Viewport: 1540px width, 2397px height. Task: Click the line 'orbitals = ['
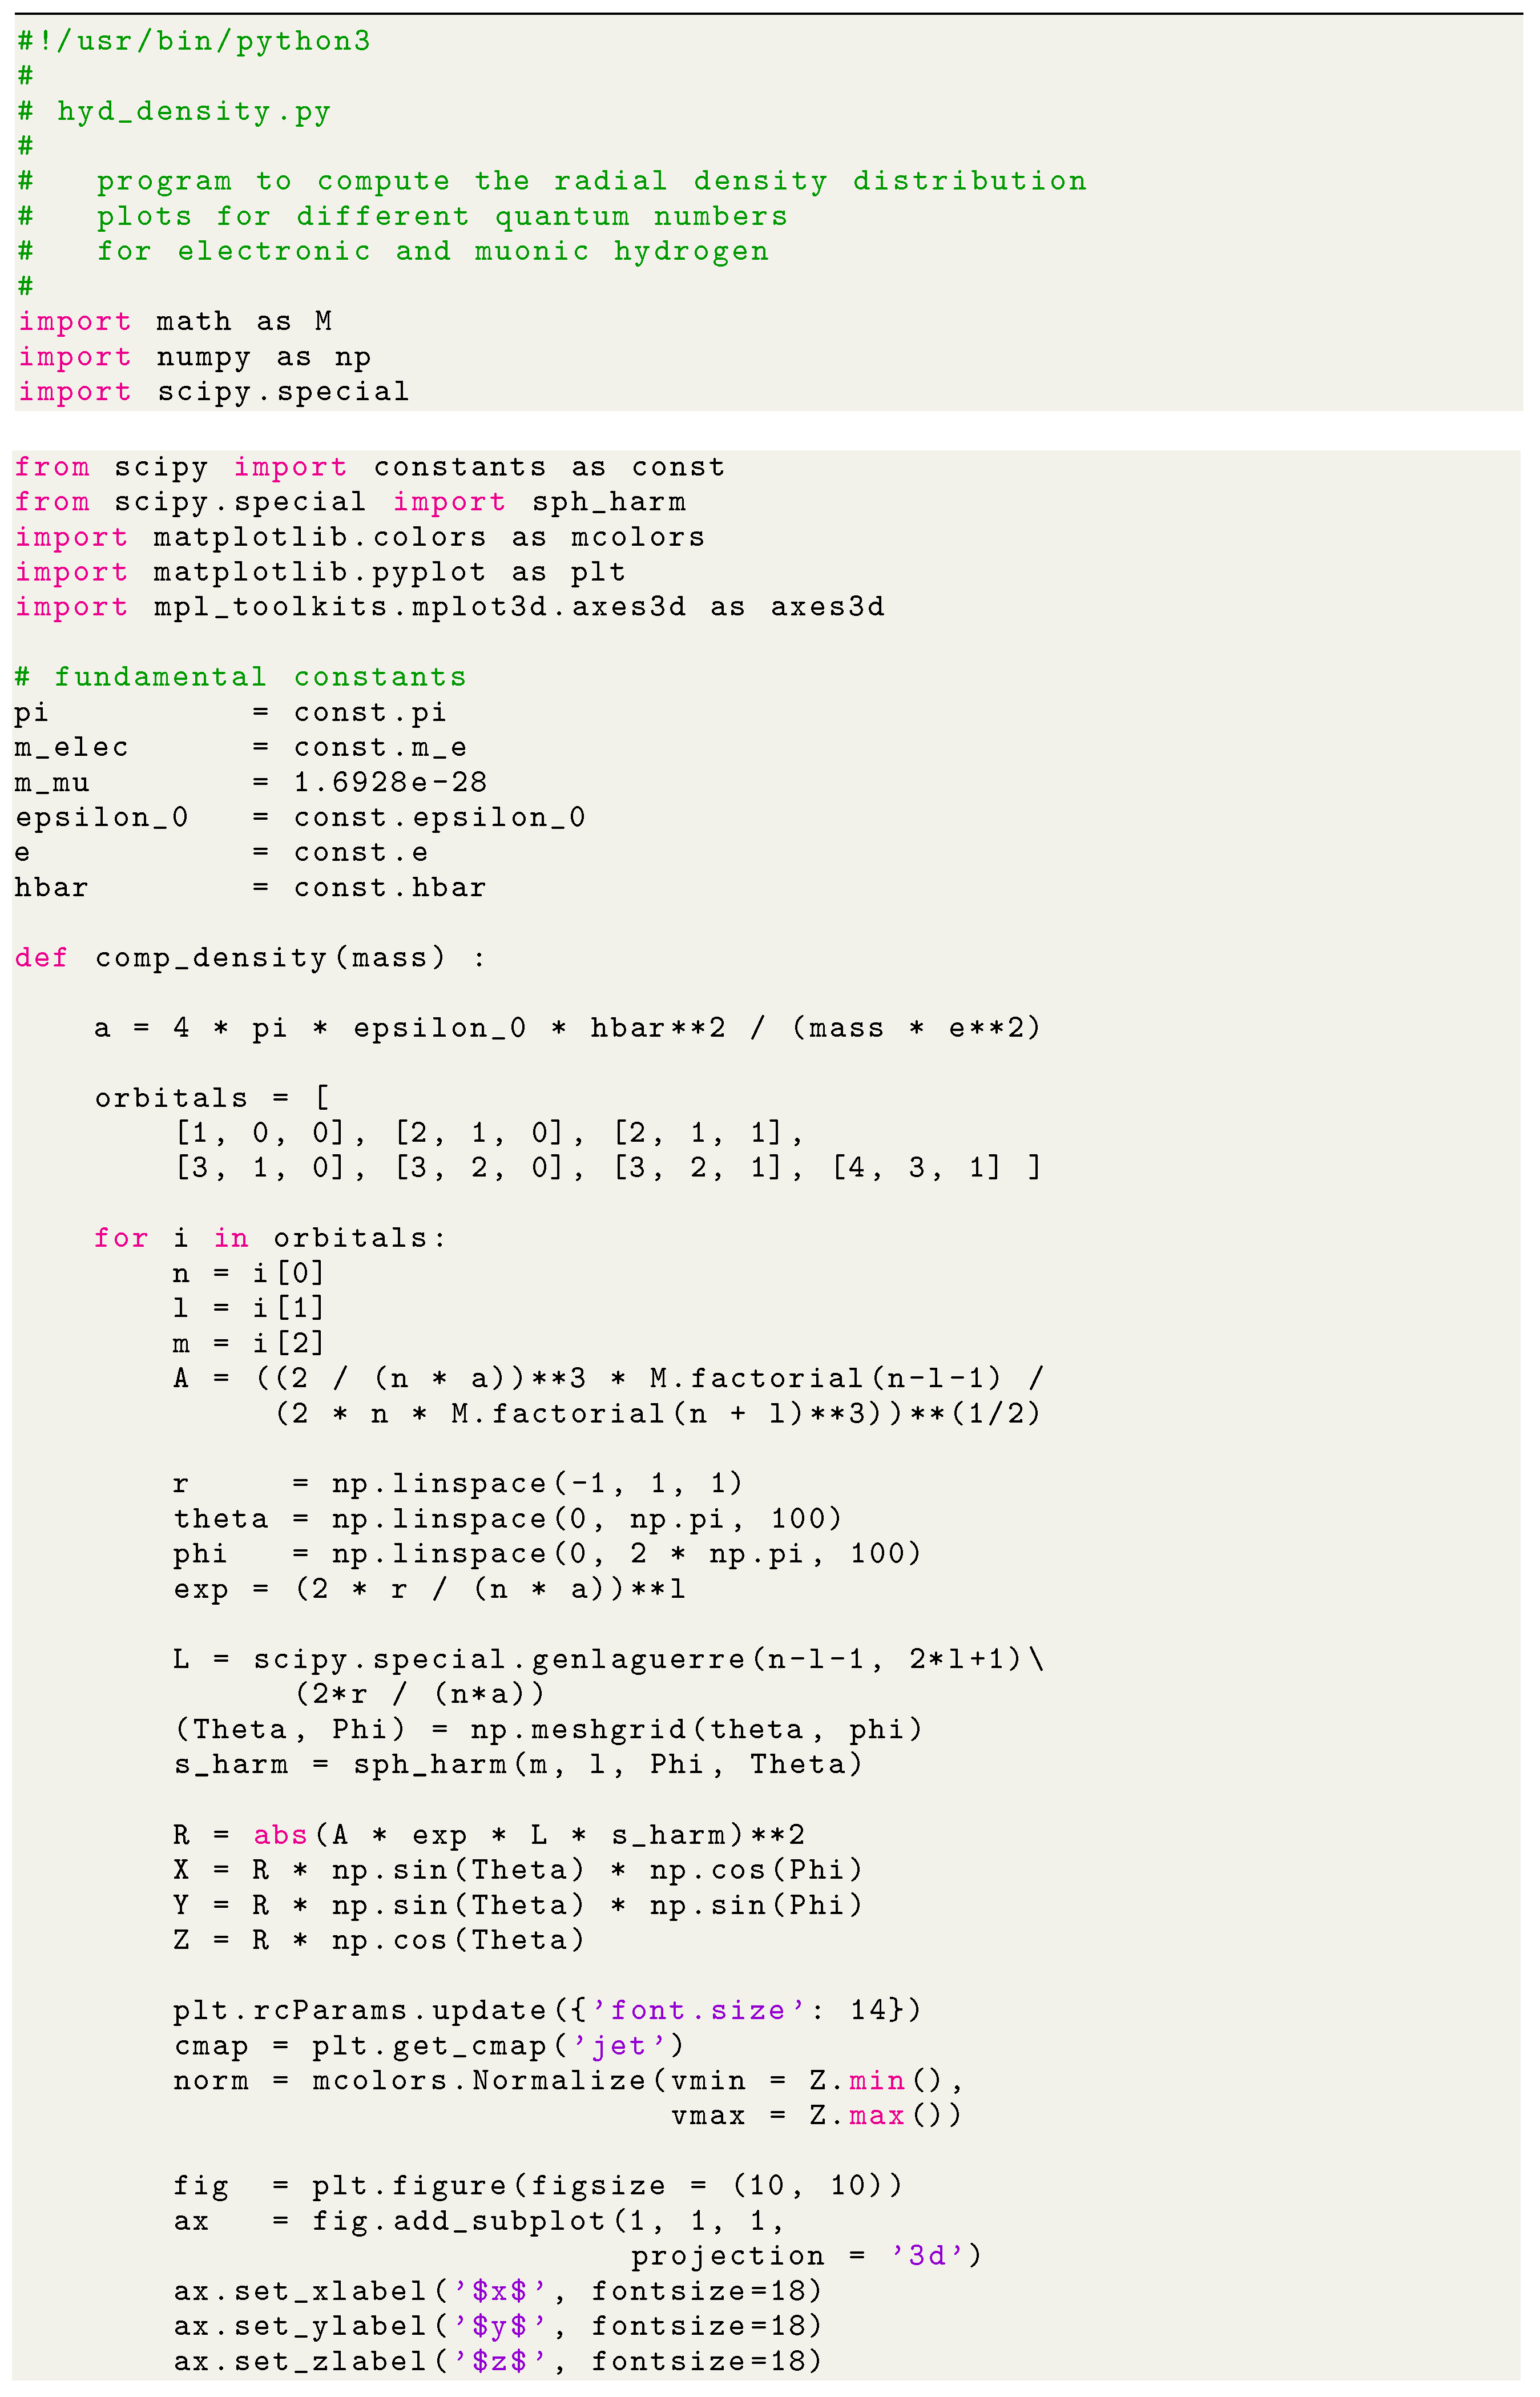(212, 1098)
